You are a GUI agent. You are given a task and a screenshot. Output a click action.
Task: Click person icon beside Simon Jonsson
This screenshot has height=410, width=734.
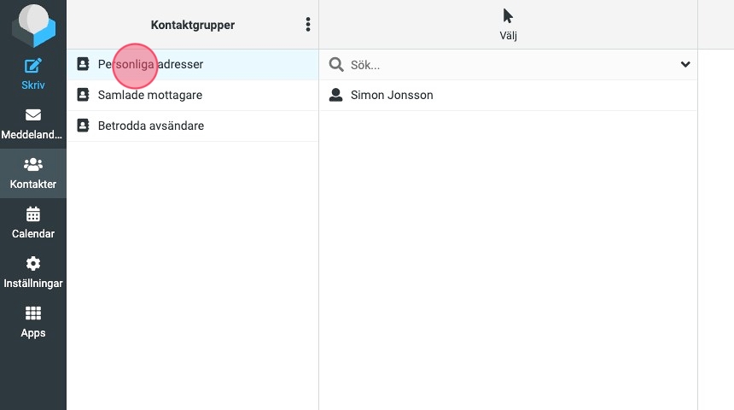point(335,95)
